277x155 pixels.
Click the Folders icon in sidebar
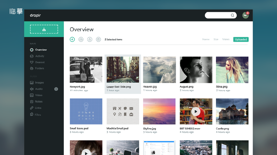tap(32, 68)
